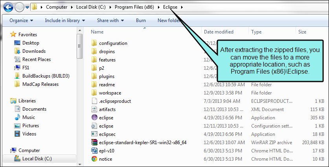The height and width of the screenshot is (167, 329).
Task: Select the configuration folder icon
Action: 94,43
